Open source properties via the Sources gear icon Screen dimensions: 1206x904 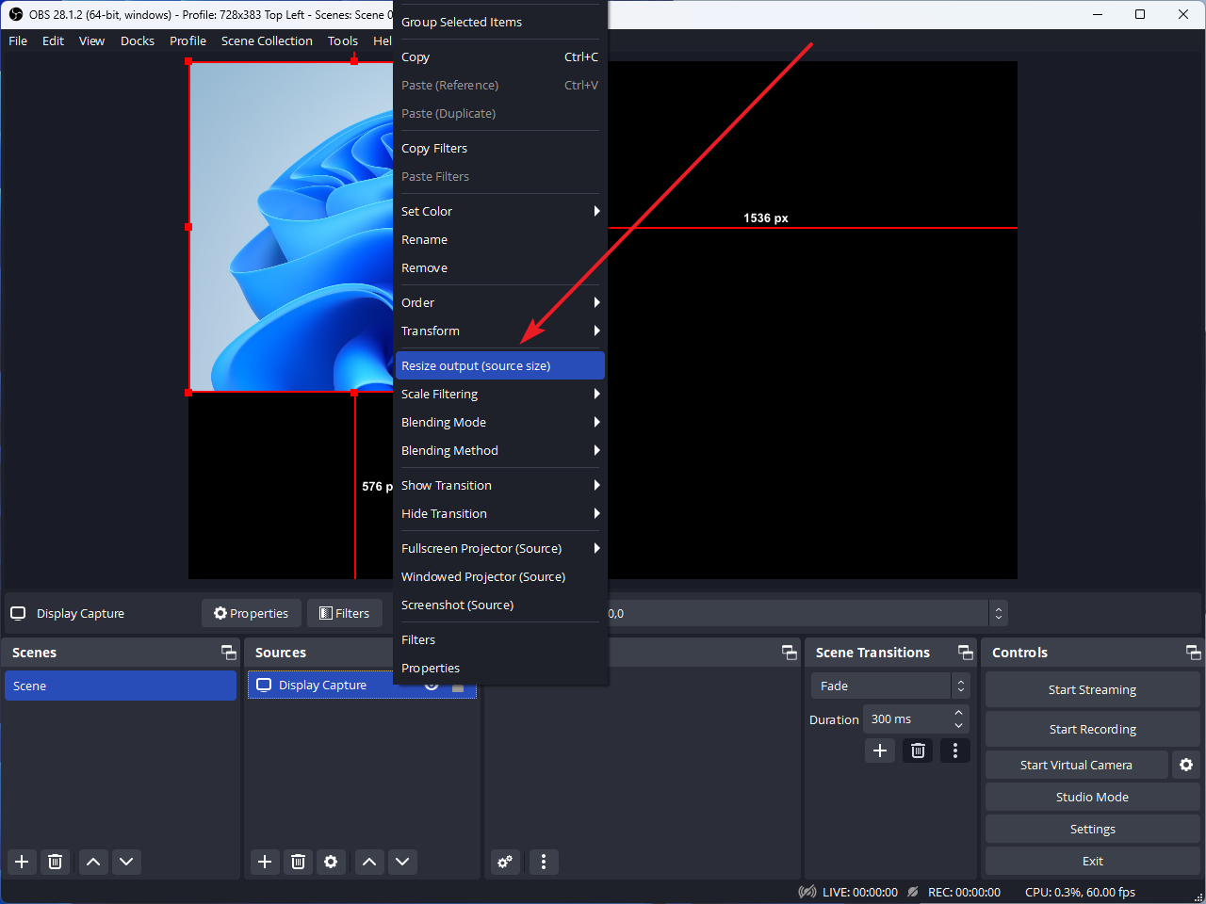(x=331, y=862)
